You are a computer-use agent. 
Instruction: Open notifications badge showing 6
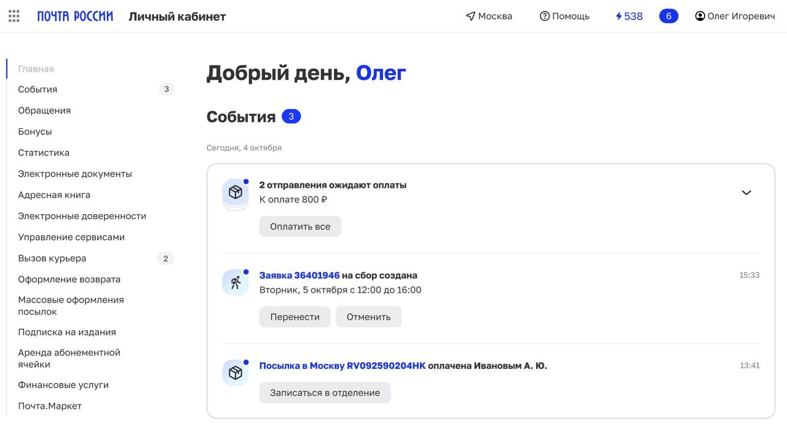tap(668, 17)
